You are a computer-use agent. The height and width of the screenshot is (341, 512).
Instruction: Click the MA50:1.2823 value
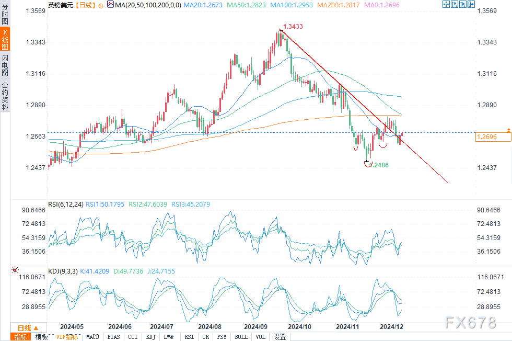(x=246, y=5)
